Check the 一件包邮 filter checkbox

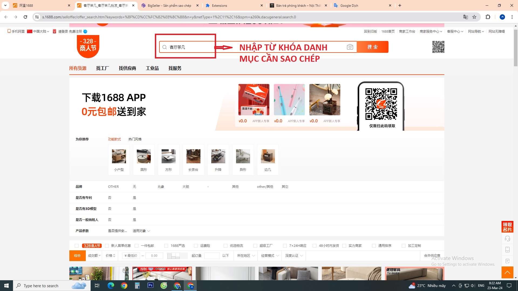(137, 246)
